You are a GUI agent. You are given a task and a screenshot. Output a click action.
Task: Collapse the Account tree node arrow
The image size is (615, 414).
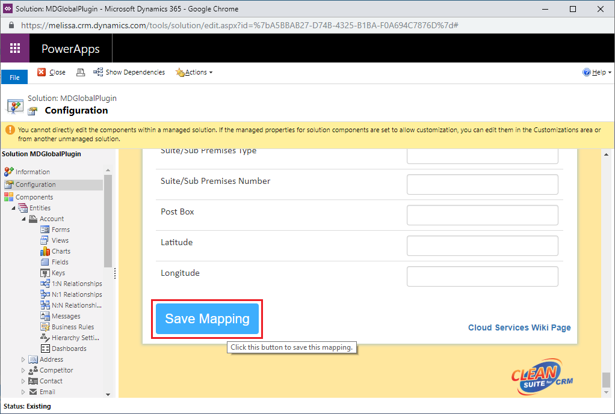coord(23,219)
